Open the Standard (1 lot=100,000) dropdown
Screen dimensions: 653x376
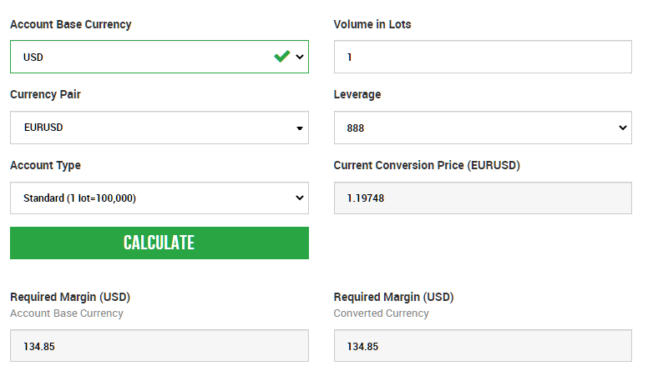click(x=159, y=198)
